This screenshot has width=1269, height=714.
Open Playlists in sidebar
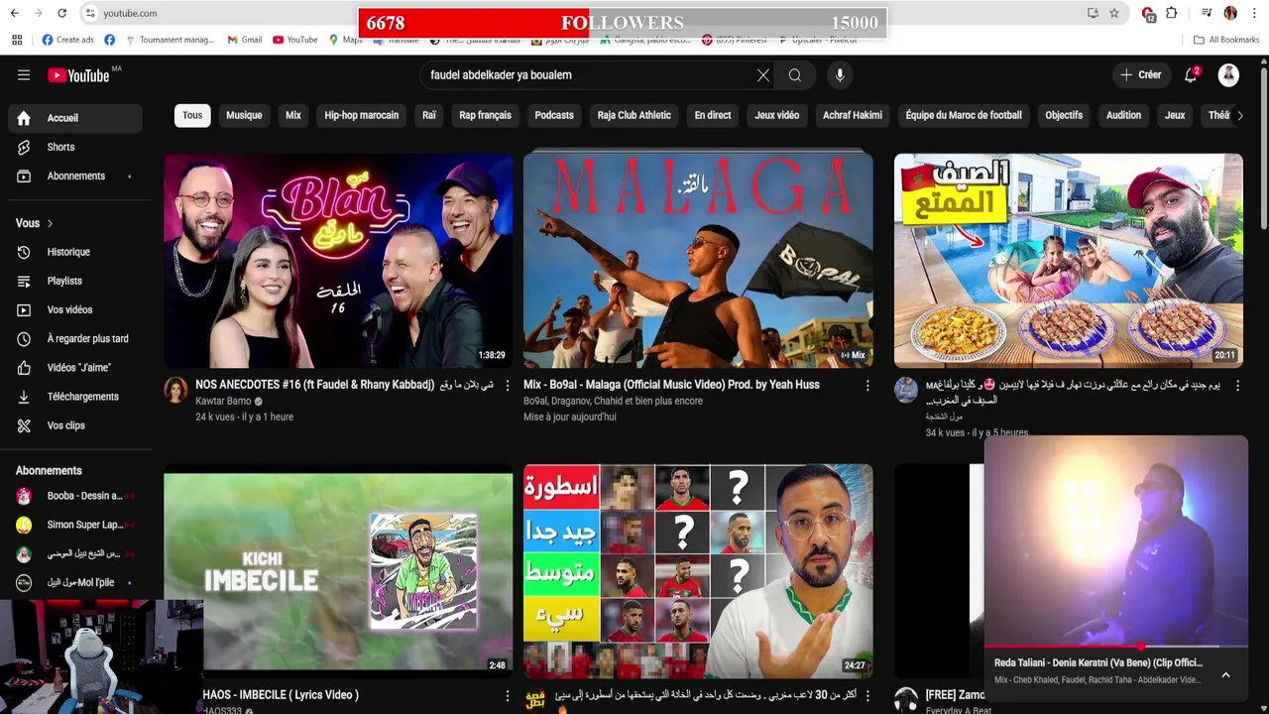click(75, 281)
